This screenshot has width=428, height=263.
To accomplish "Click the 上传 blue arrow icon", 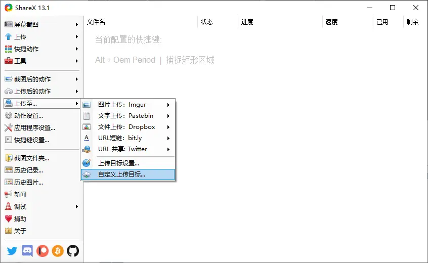I will [9, 36].
